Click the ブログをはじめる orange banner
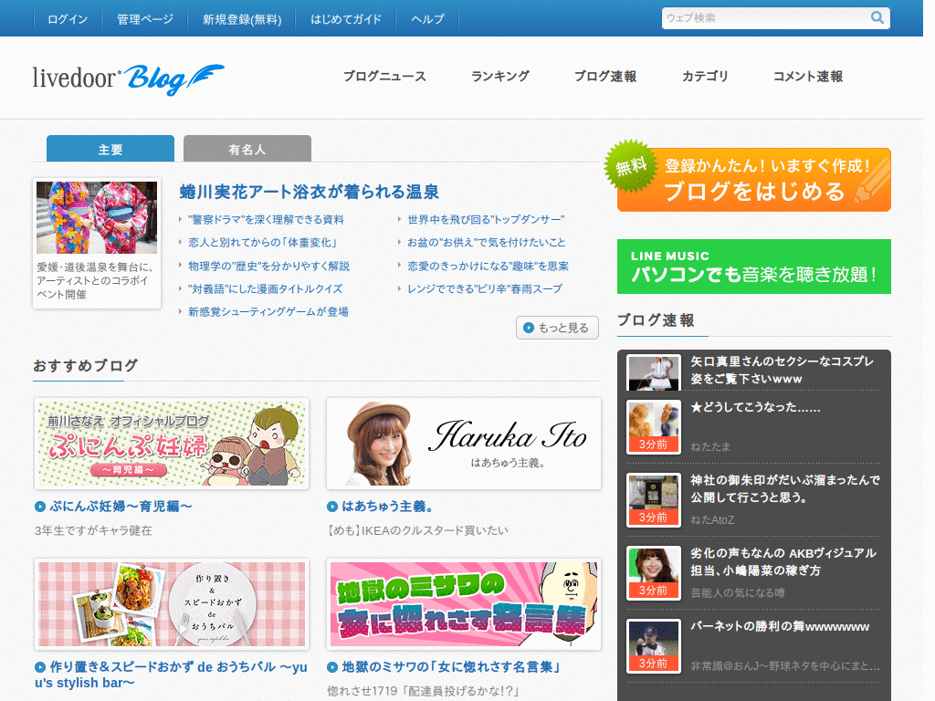 [x=753, y=180]
